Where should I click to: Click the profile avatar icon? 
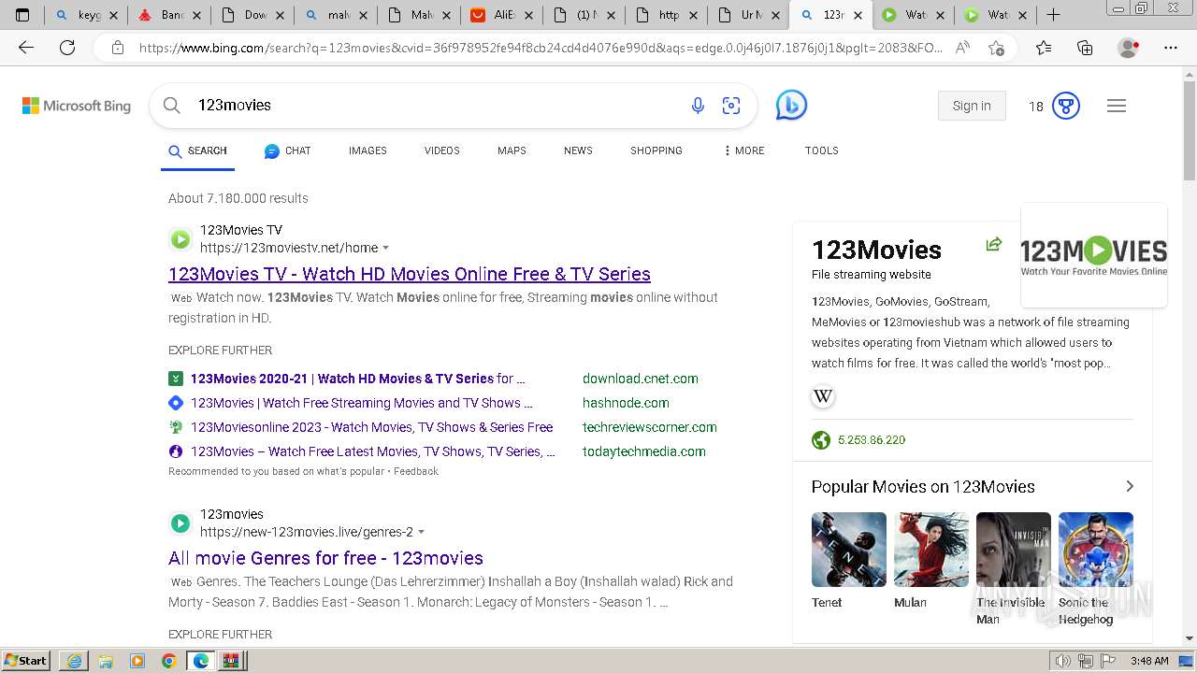(1128, 48)
